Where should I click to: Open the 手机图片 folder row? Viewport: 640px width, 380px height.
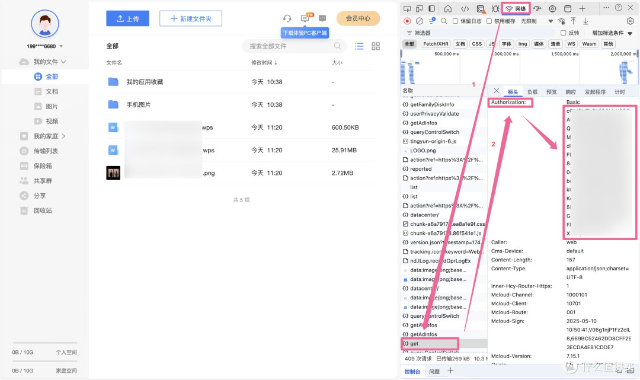[240, 104]
